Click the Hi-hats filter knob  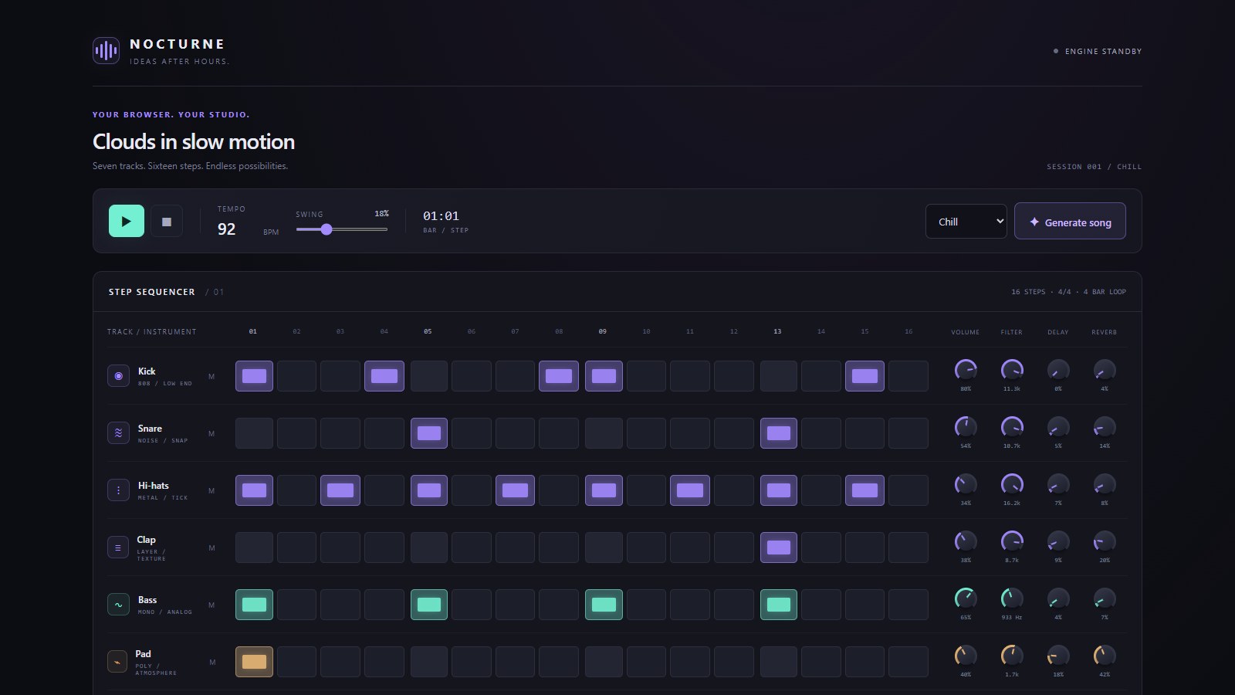click(1012, 484)
